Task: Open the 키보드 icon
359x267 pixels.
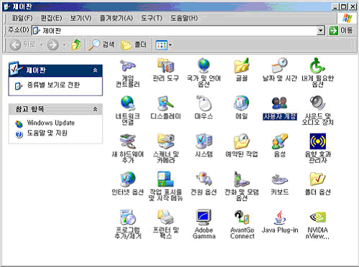Action: click(x=279, y=180)
